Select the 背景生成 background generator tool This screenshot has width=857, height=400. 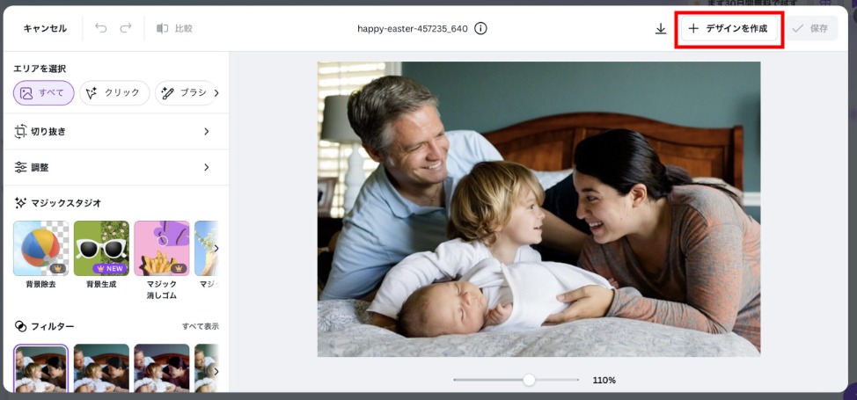pyautogui.click(x=101, y=248)
